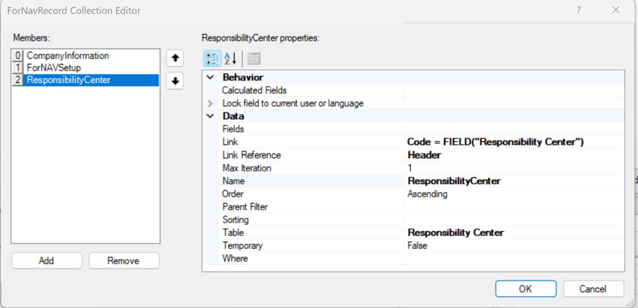Image resolution: width=638 pixels, height=308 pixels.
Task: Cancel the collection editor dialog
Action: tap(593, 289)
